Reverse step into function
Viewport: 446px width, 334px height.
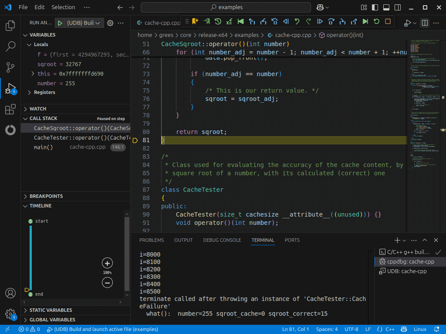tap(264, 22)
